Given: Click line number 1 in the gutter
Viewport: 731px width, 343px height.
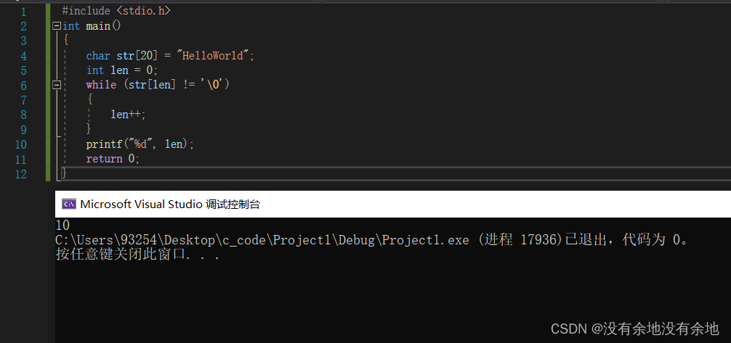Looking at the screenshot, I should (23, 12).
